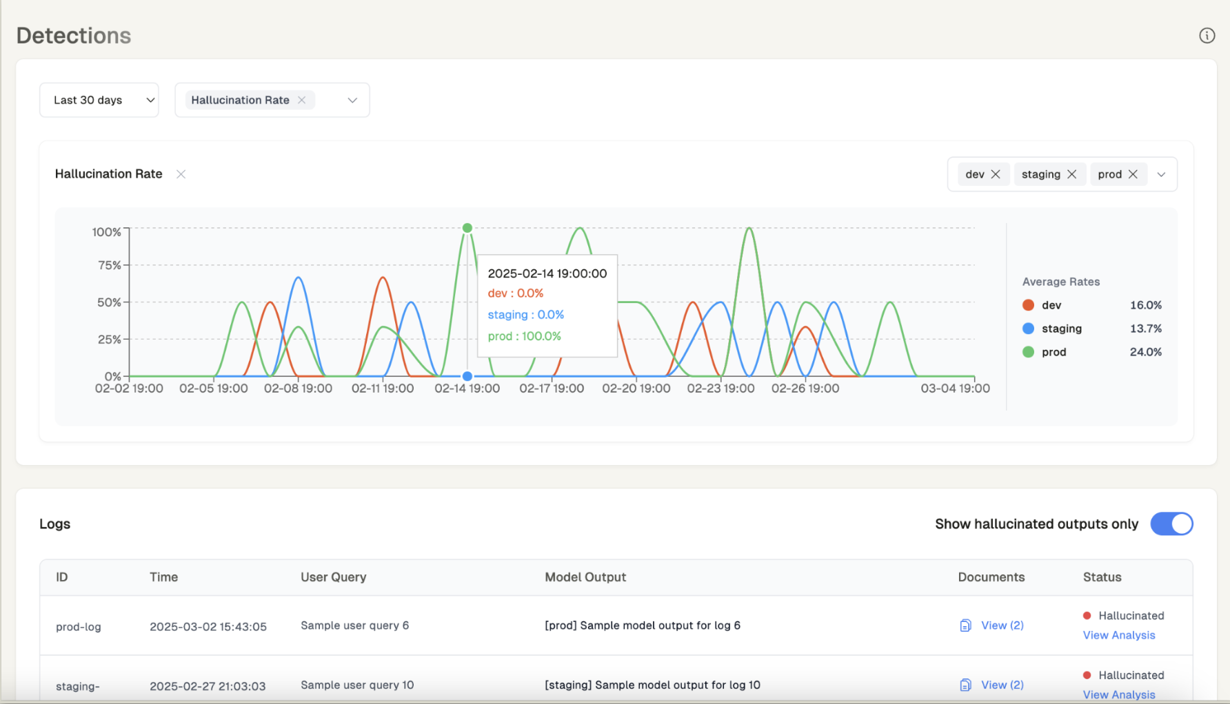This screenshot has width=1230, height=704.
Task: Click prod average rate 24.0%
Action: click(x=1146, y=352)
